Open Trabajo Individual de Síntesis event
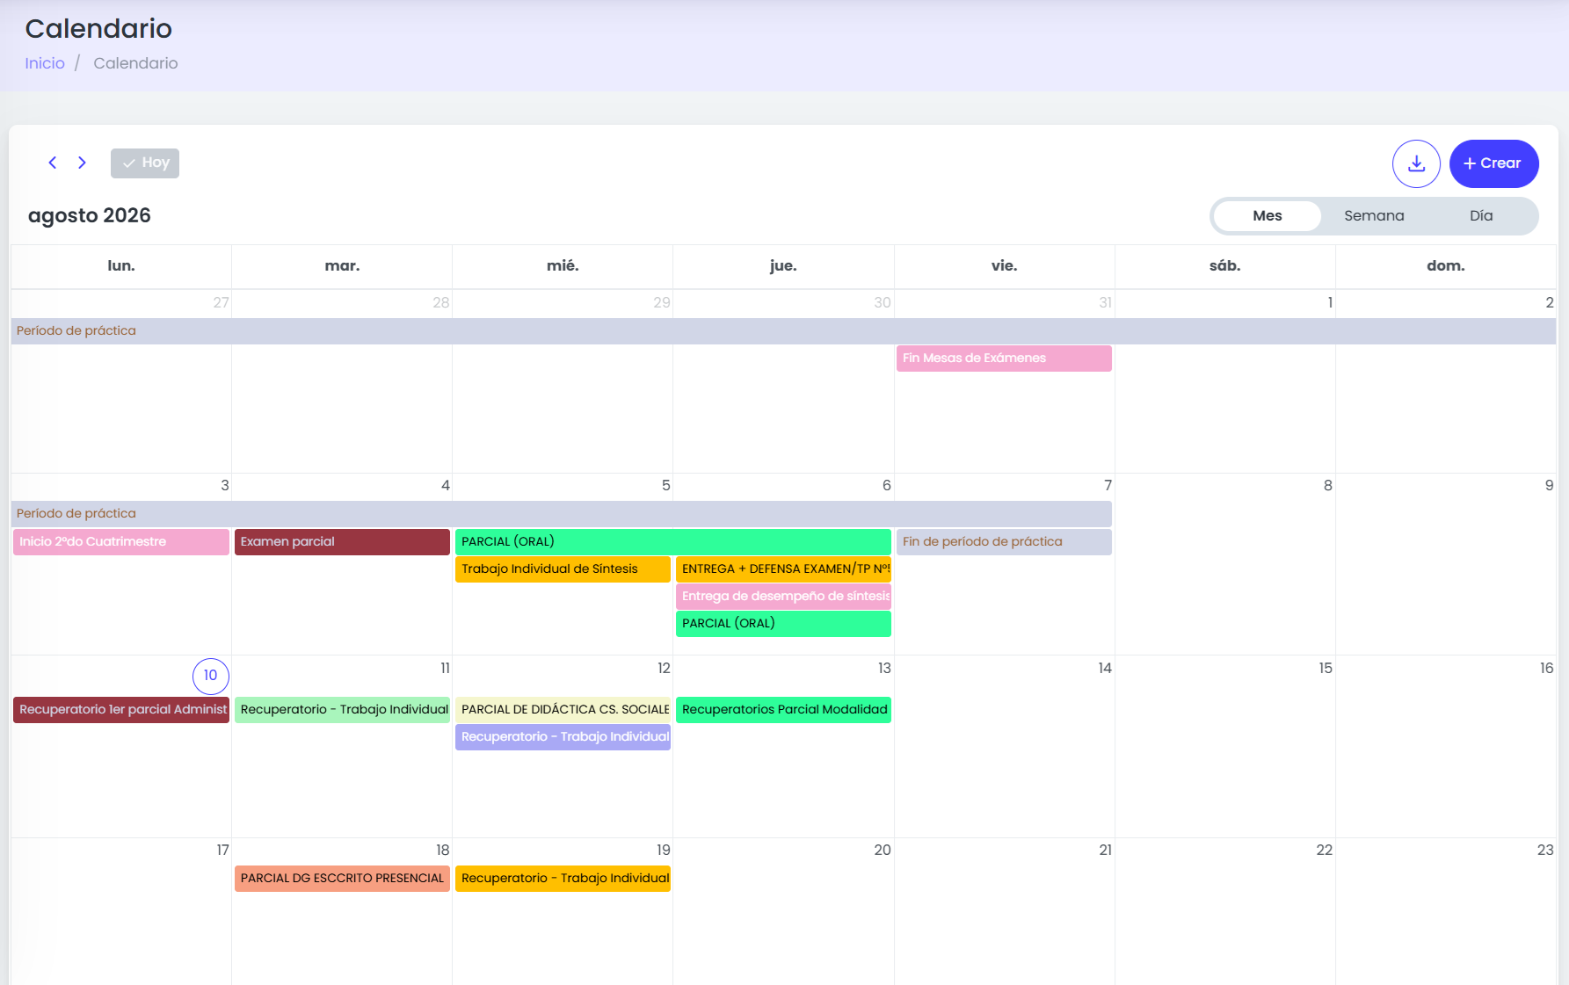This screenshot has height=985, width=1569. (x=563, y=569)
